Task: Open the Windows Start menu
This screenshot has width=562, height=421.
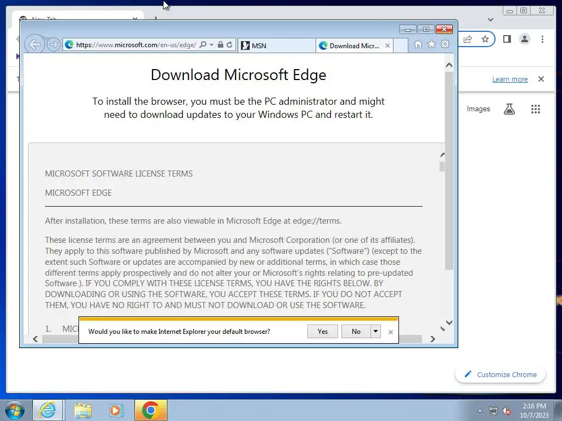Action: (x=15, y=410)
